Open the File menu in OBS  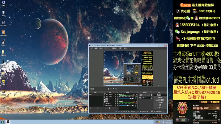[91, 48]
